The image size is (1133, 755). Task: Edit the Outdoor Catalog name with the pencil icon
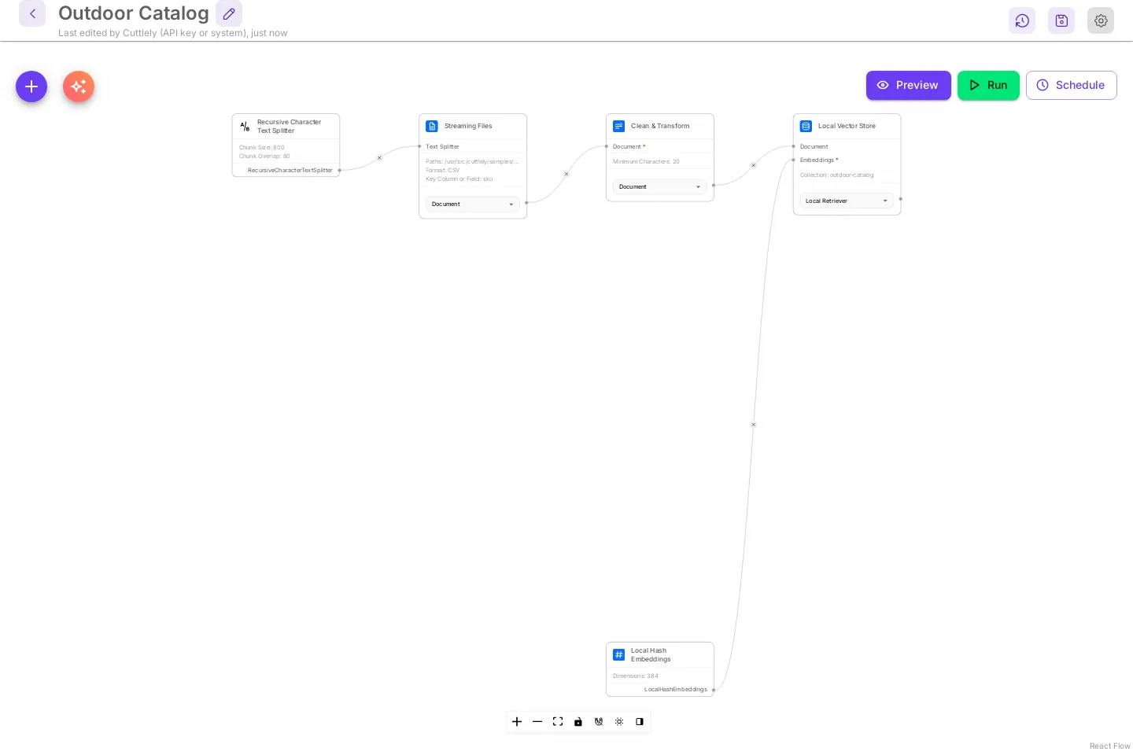229,13
